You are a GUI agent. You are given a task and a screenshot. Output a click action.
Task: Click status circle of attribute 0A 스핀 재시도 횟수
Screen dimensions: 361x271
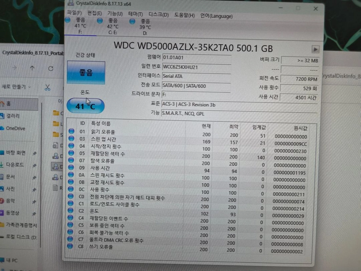pyautogui.click(x=71, y=175)
